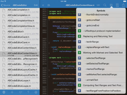Open ABCodeEditorCaret.m file

pos(20,43)
